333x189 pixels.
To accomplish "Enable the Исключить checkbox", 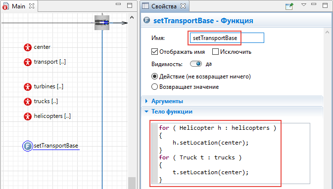I will [x=215, y=52].
